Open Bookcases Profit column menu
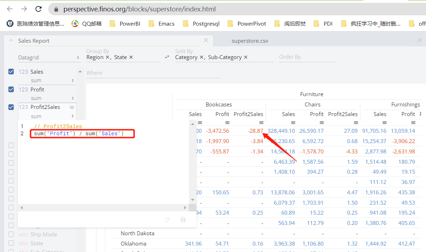This screenshot has height=252, width=426. [x=227, y=122]
